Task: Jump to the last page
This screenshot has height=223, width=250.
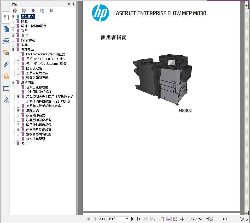Action: (139, 219)
